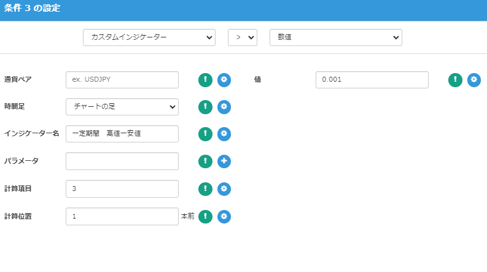This screenshot has height=272, width=487.
Task: Click the blue gear icon beside 通貨ペア
Action: pyautogui.click(x=224, y=80)
